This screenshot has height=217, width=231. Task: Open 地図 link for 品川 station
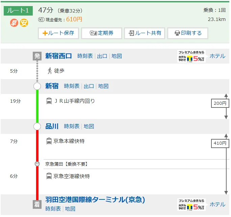[x=89, y=126]
